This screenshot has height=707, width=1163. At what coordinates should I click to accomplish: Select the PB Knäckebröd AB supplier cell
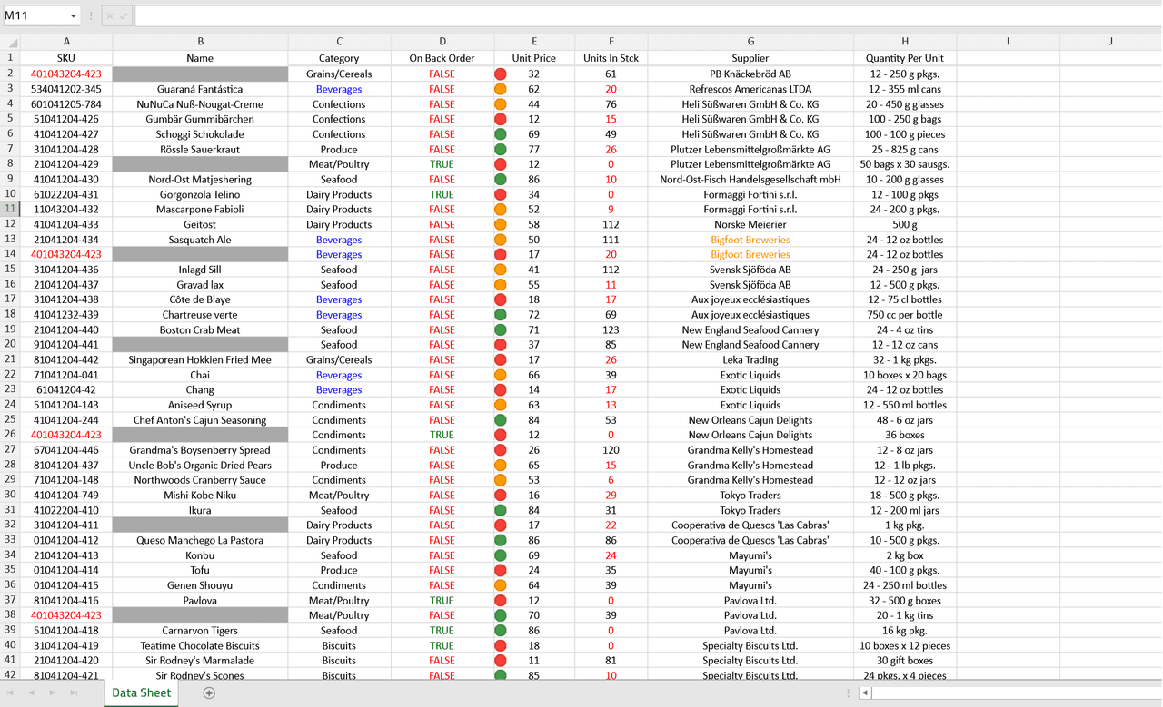tap(750, 74)
